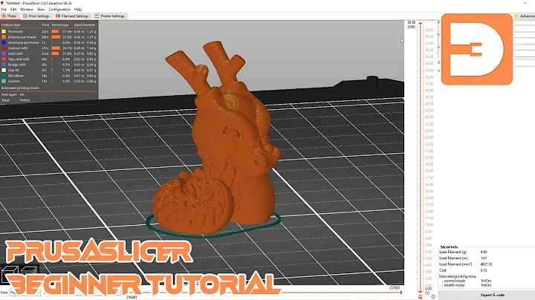Screen dimensions: 535x300
Task: Switch to the Print Settings tab
Action: coord(36,16)
